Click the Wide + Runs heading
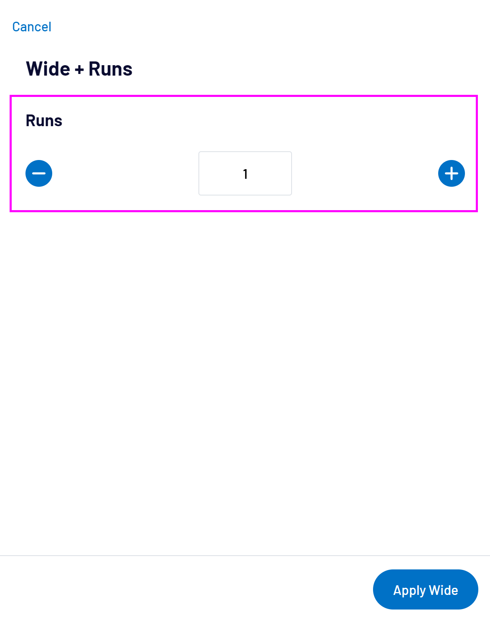The height and width of the screenshot is (635, 490). pos(79,69)
